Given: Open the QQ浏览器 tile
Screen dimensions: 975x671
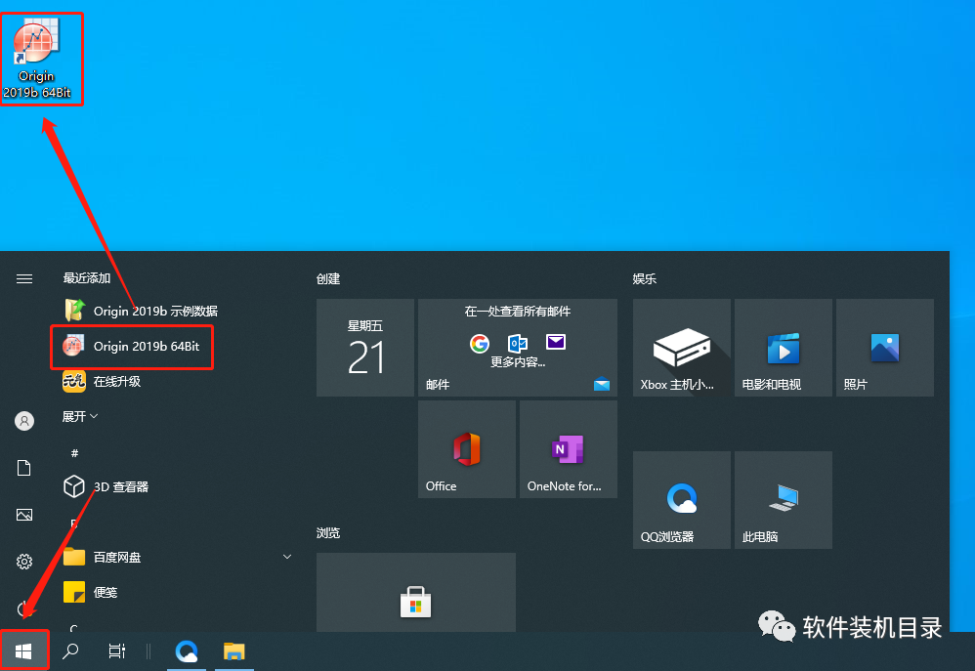Looking at the screenshot, I should [x=682, y=500].
